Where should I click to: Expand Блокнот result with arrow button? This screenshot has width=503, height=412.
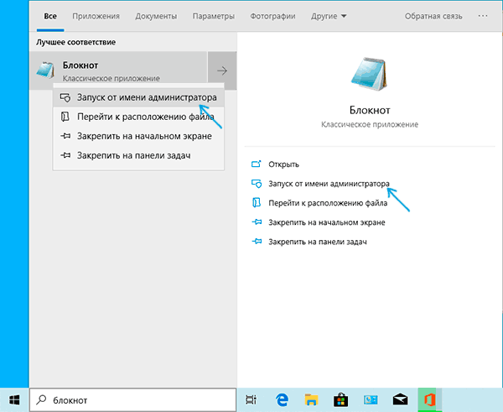click(222, 70)
